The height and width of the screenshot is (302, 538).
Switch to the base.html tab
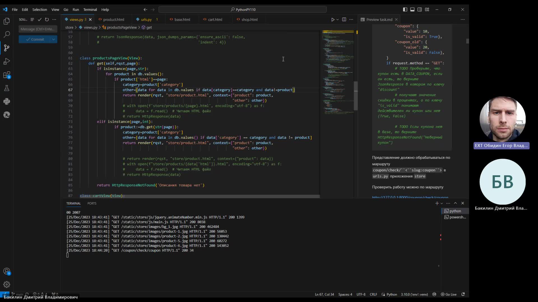(x=182, y=20)
